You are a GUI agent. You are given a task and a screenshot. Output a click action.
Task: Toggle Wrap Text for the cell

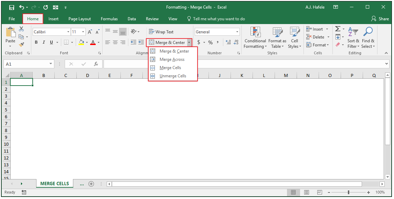click(161, 32)
